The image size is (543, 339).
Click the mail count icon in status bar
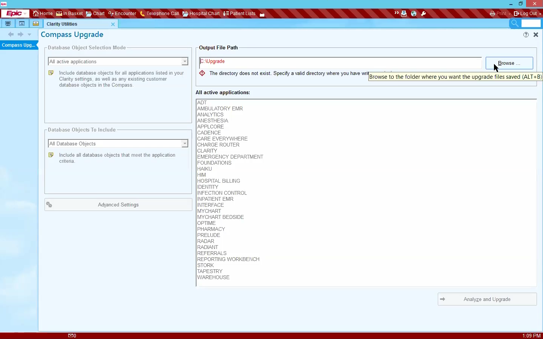click(x=72, y=335)
